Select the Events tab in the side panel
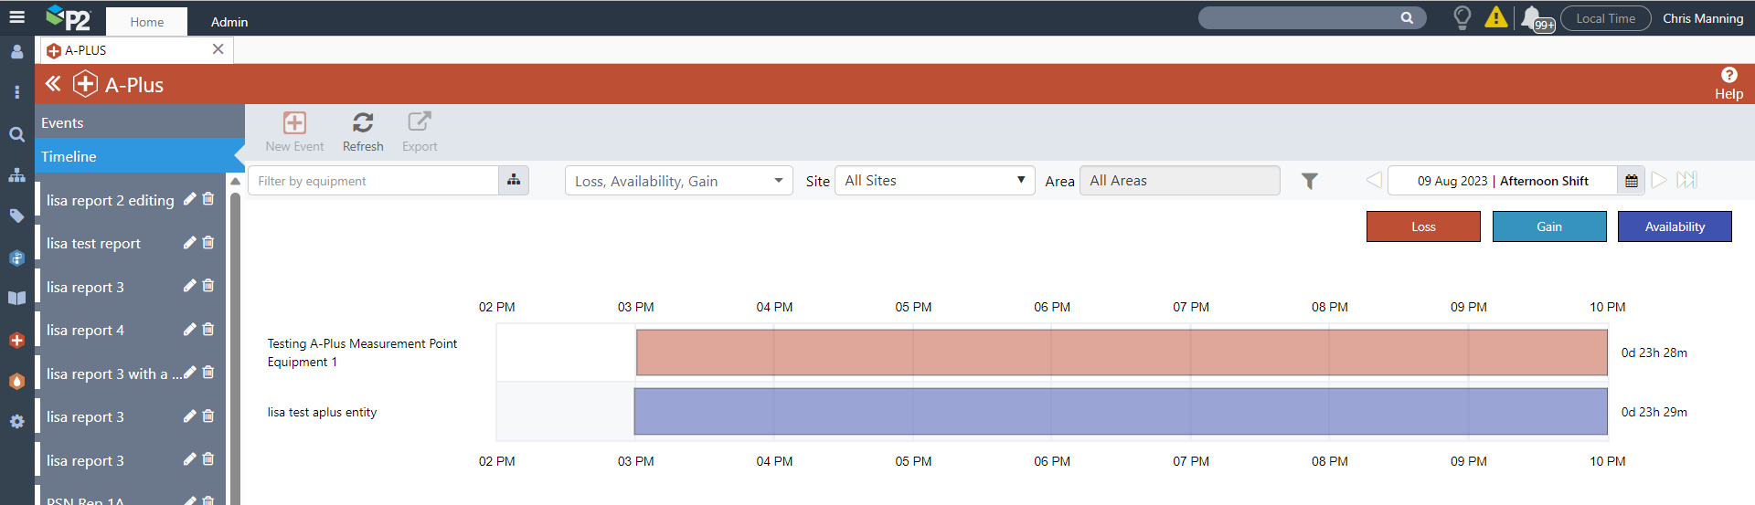The width and height of the screenshot is (1755, 505). pos(62,122)
